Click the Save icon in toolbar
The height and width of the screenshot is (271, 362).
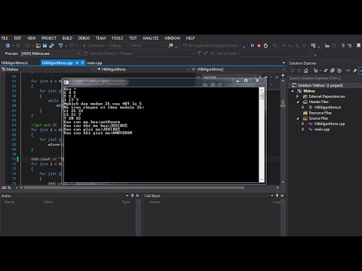click(44, 45)
